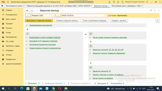Click Отменить закрытие месяца button
Screen dimensions: 162x91
pyautogui.click(x=67, y=20)
